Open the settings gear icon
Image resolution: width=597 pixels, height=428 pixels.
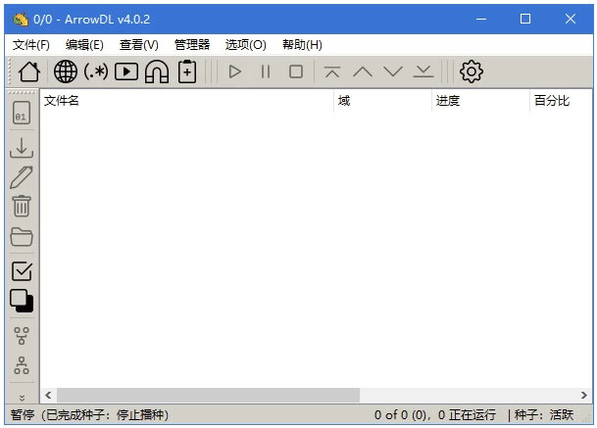[x=472, y=71]
